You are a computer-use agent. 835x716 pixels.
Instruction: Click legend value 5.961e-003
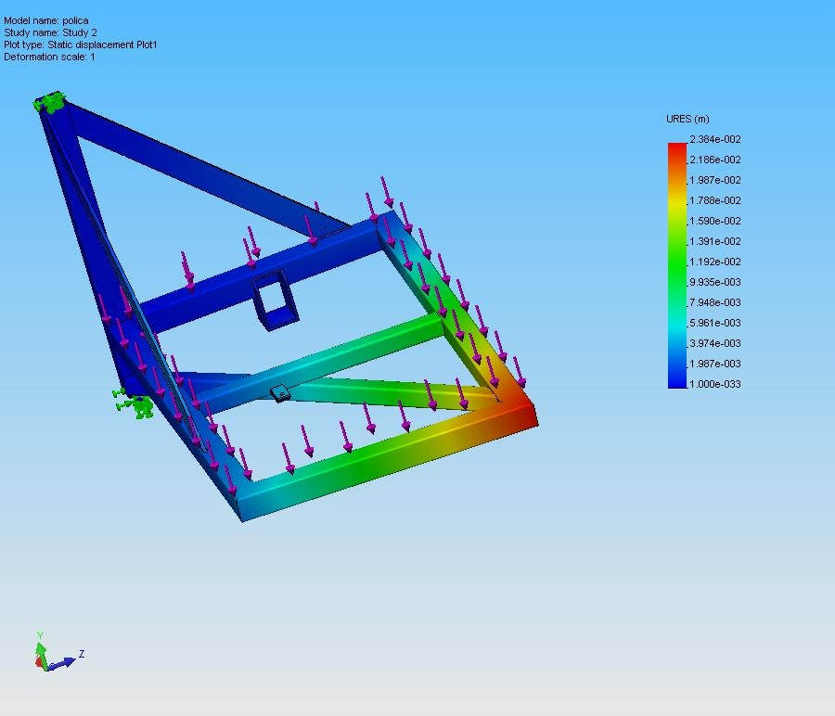tap(715, 323)
